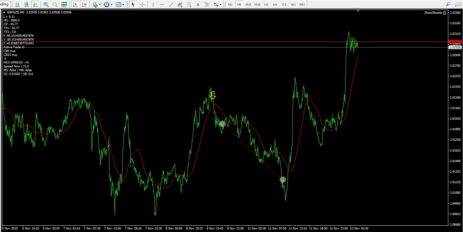Switch to H1 timeframe
463x232 pixels.
pos(266,4)
